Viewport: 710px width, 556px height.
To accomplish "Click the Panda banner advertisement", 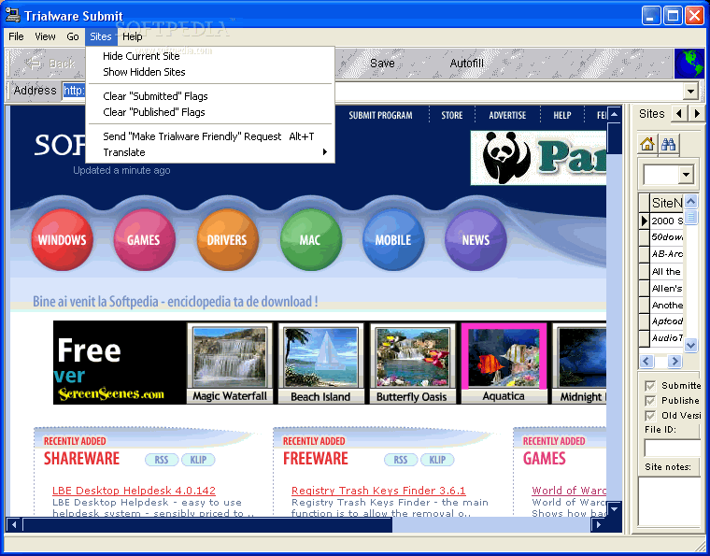I will [538, 158].
